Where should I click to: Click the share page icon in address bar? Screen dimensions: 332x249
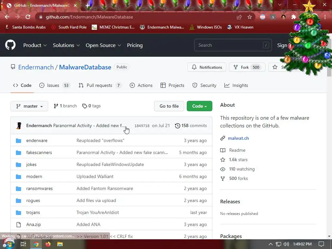239,17
